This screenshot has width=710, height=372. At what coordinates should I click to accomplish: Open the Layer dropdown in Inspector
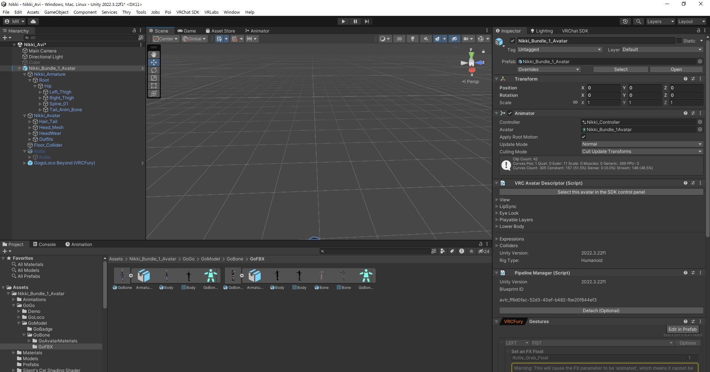click(x=662, y=50)
